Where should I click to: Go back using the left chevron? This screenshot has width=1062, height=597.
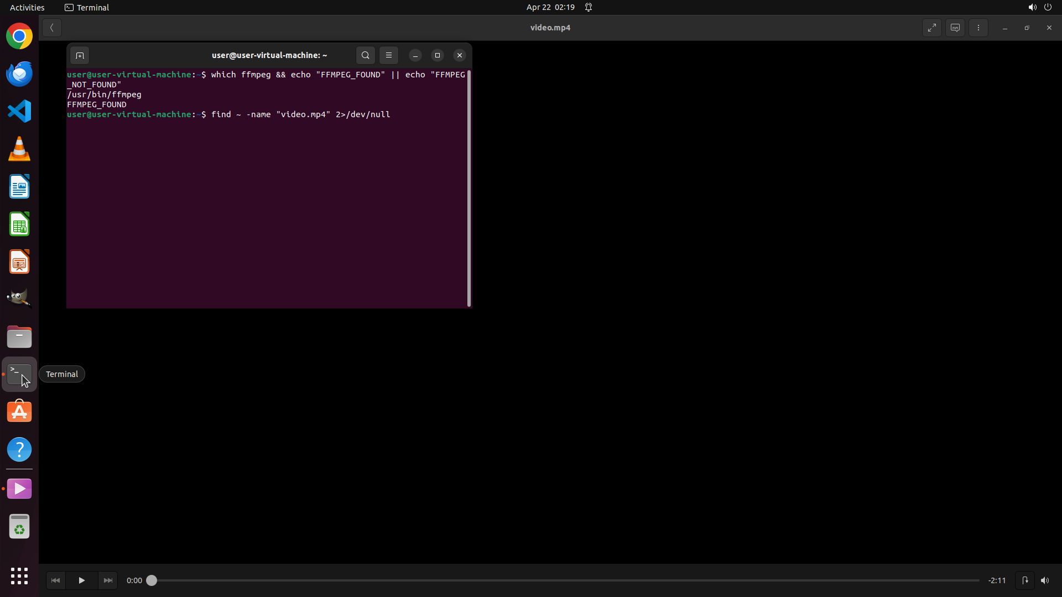52,28
